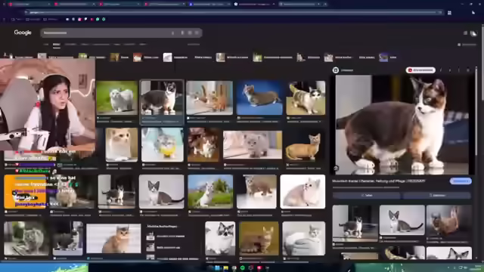
Task: Open the Google logo homepage link
Action: 23,32
